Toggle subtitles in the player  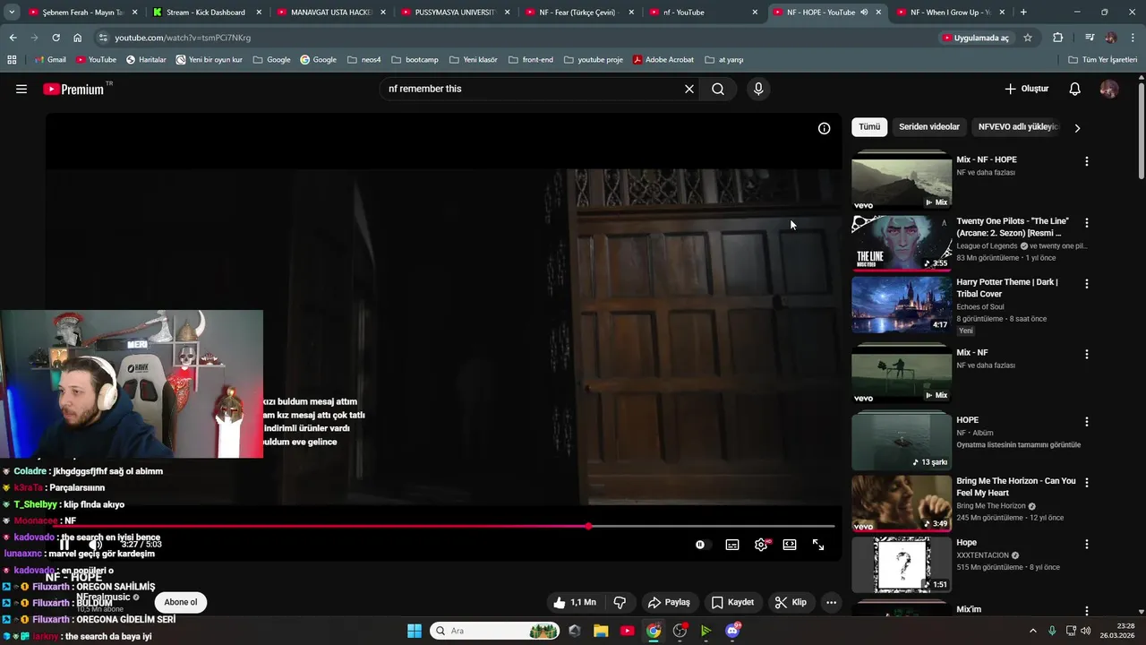(732, 545)
